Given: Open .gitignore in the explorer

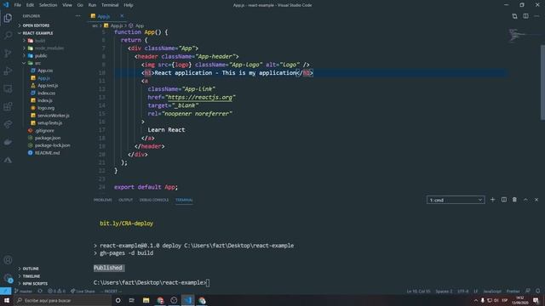Looking at the screenshot, I should point(44,130).
